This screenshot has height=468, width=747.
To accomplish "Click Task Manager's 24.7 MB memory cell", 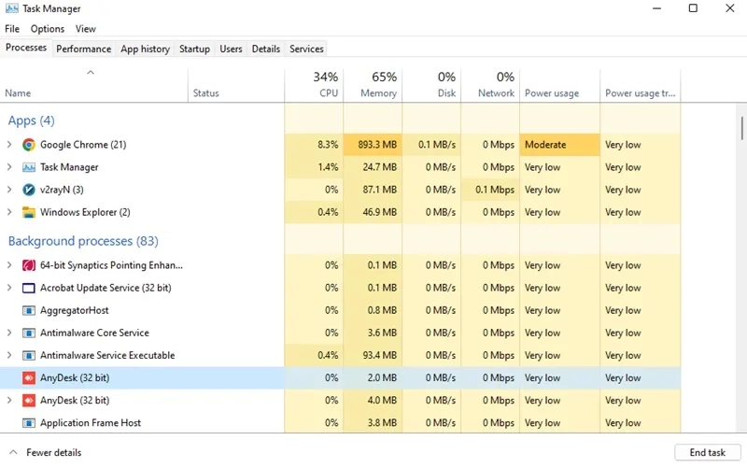I will [373, 167].
